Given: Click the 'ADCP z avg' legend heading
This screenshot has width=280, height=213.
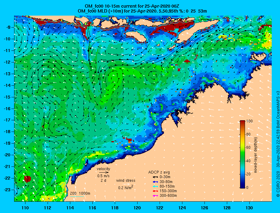Looking at the screenshot, I should [159, 172].
